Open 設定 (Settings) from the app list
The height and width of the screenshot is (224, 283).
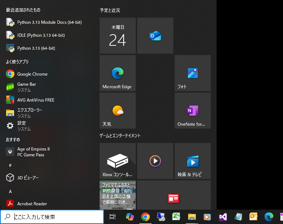[22, 126]
